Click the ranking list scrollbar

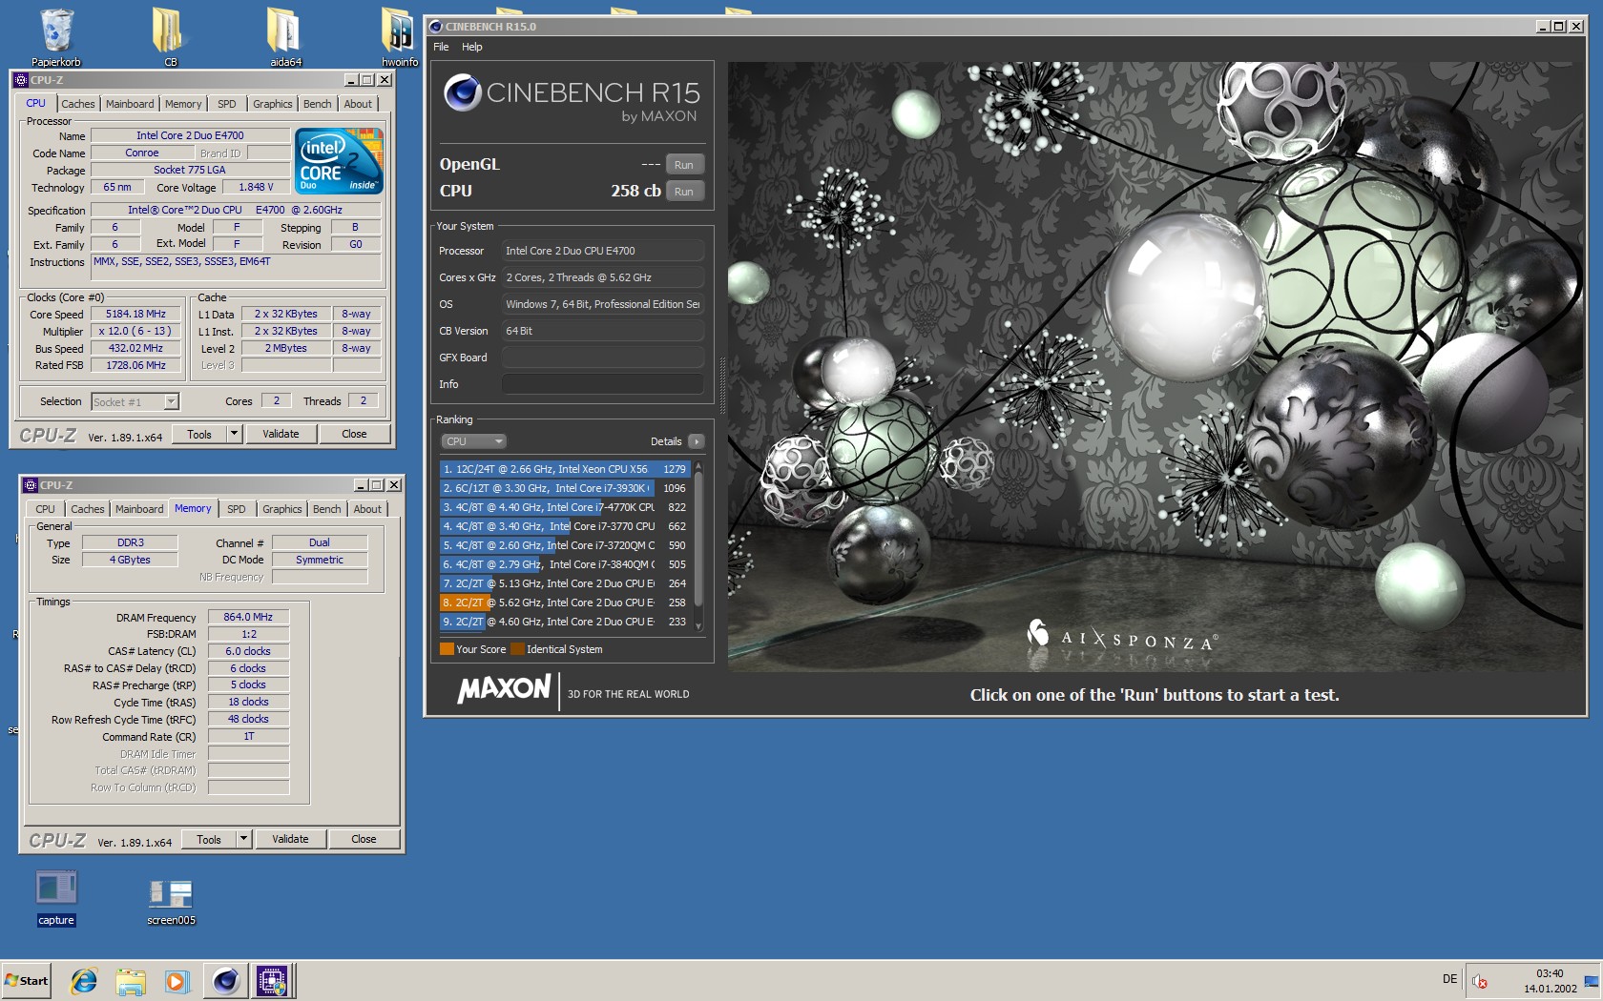click(698, 545)
